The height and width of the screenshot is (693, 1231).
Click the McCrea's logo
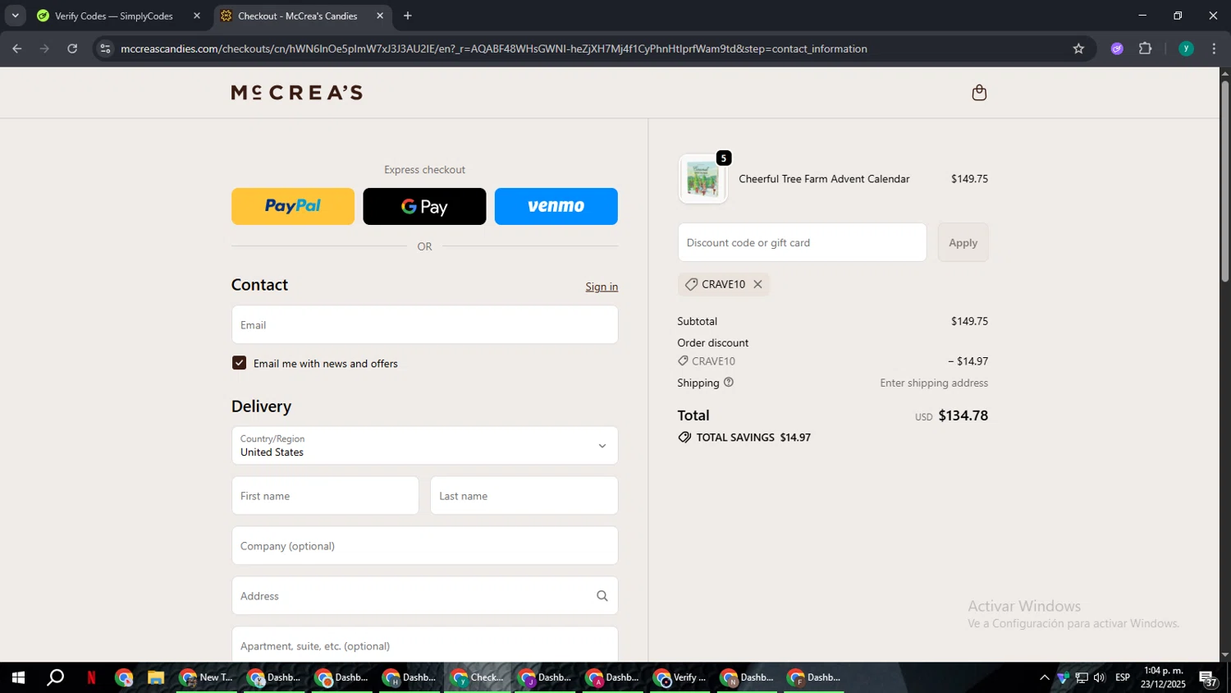click(x=297, y=93)
